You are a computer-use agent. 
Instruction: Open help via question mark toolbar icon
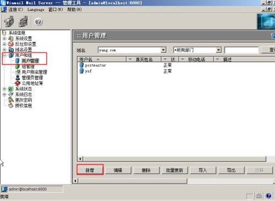click(x=38, y=22)
